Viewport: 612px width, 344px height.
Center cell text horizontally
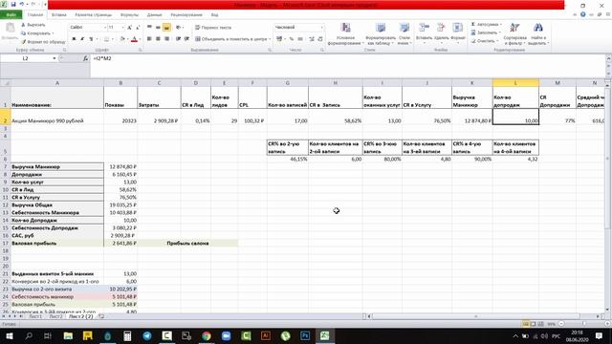pyautogui.click(x=158, y=39)
